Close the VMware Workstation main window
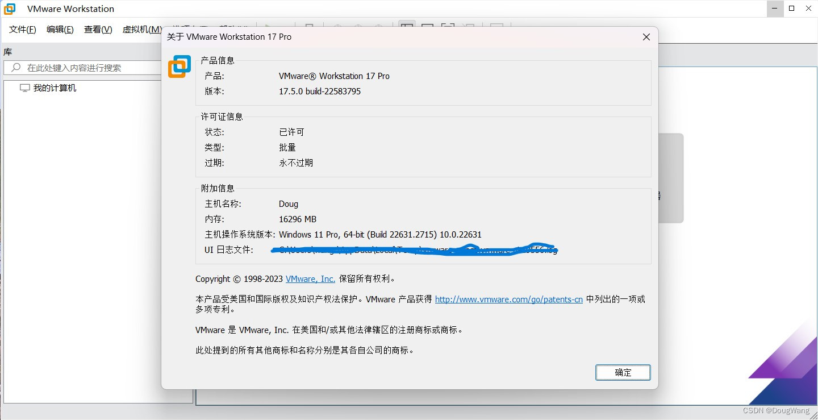This screenshot has width=818, height=420. [809, 9]
